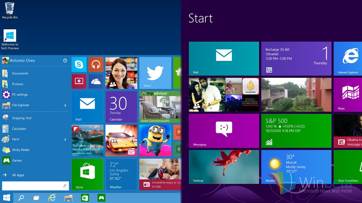Open Task View on the taskbar
362x203 pixels.
pyautogui.click(x=36, y=198)
